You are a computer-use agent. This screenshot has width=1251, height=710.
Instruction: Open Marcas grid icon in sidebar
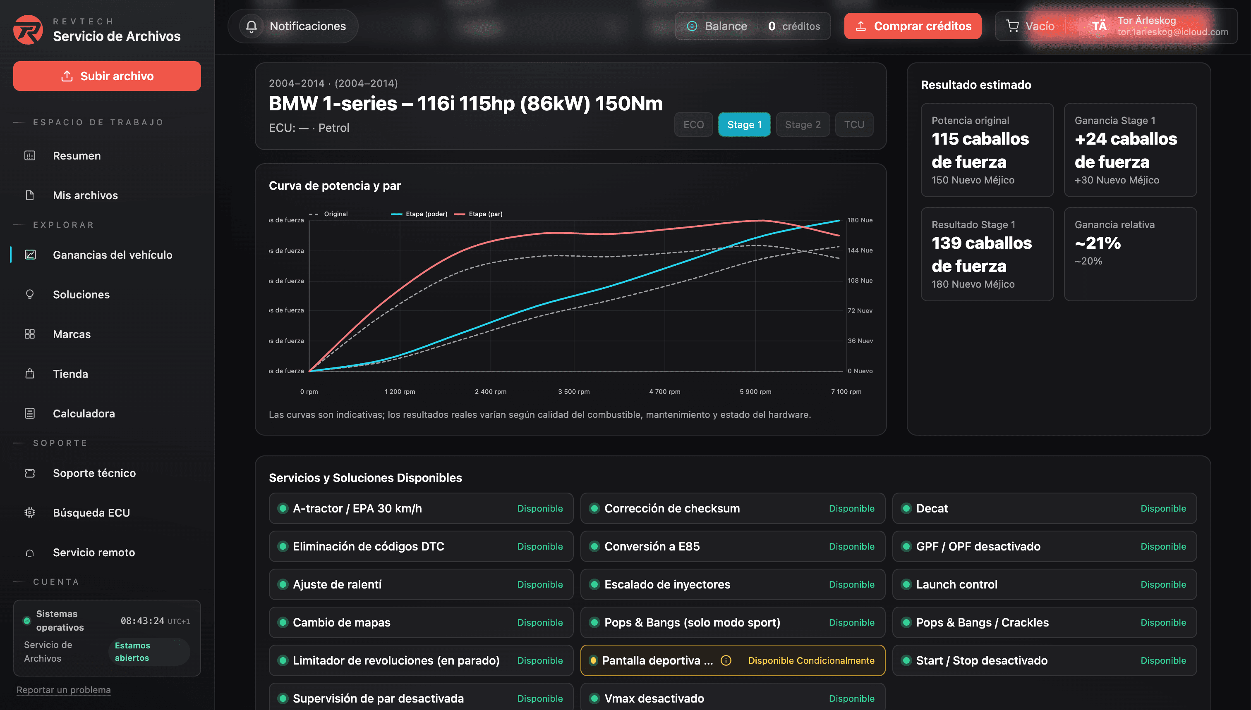point(30,334)
